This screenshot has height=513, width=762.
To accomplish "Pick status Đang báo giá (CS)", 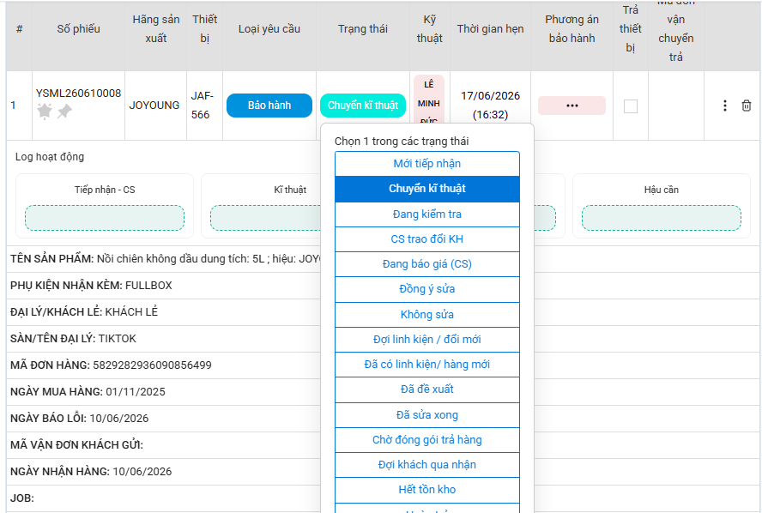I will [427, 264].
